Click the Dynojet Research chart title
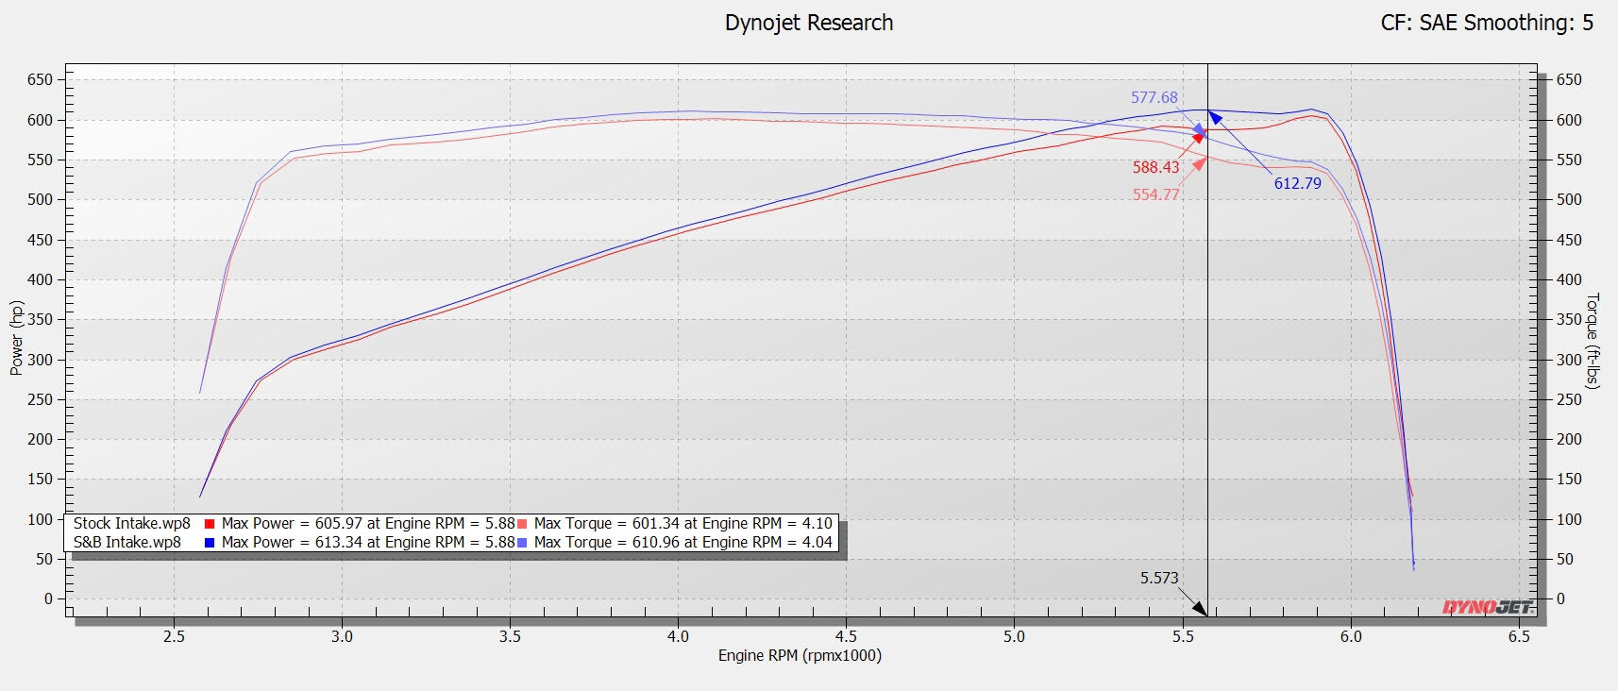 point(808,23)
